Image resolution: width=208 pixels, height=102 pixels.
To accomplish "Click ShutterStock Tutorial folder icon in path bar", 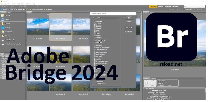I will 31,10.
